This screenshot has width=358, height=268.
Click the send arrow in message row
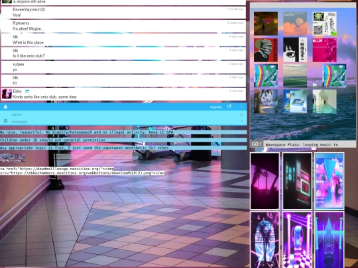click(242, 121)
